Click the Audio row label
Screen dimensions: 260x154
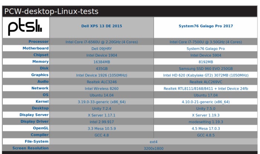click(43, 81)
